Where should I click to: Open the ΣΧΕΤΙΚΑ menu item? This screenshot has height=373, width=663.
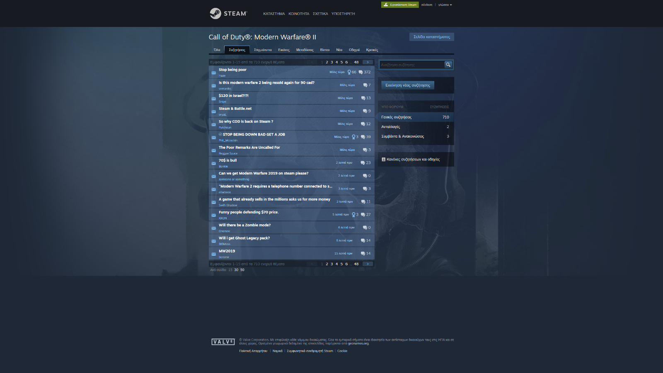320,14
